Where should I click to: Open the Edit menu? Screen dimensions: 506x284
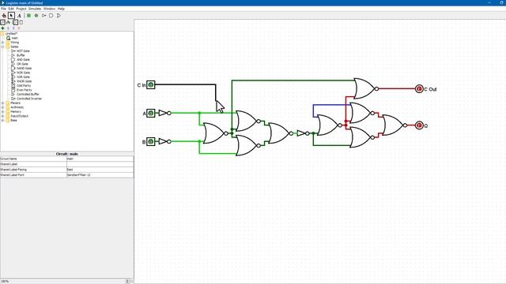click(x=11, y=9)
